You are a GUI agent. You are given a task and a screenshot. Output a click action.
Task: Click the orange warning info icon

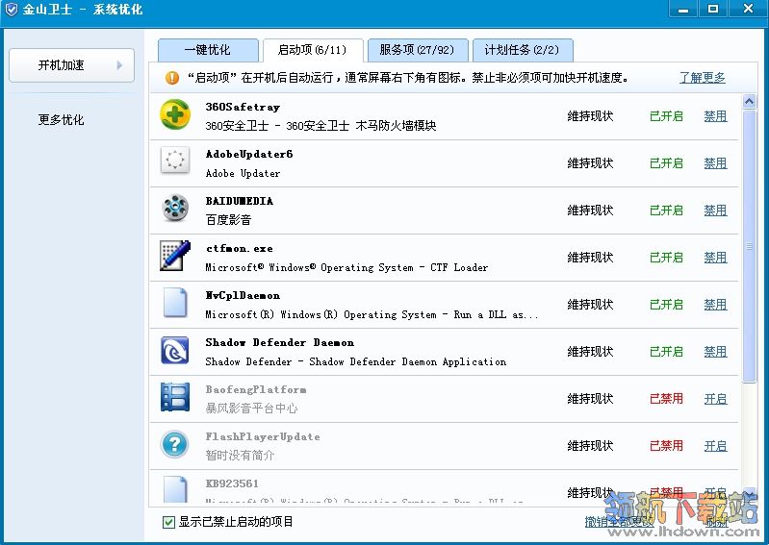(172, 77)
